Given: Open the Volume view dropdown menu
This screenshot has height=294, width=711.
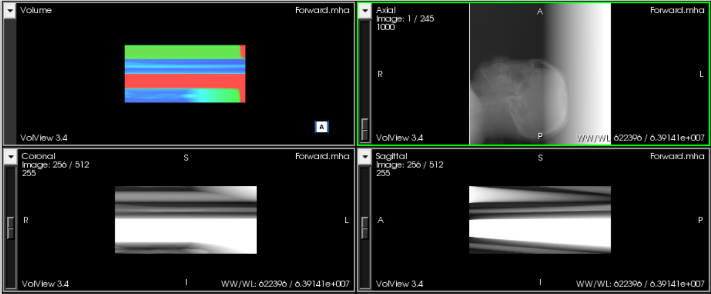Looking at the screenshot, I should 10,11.
